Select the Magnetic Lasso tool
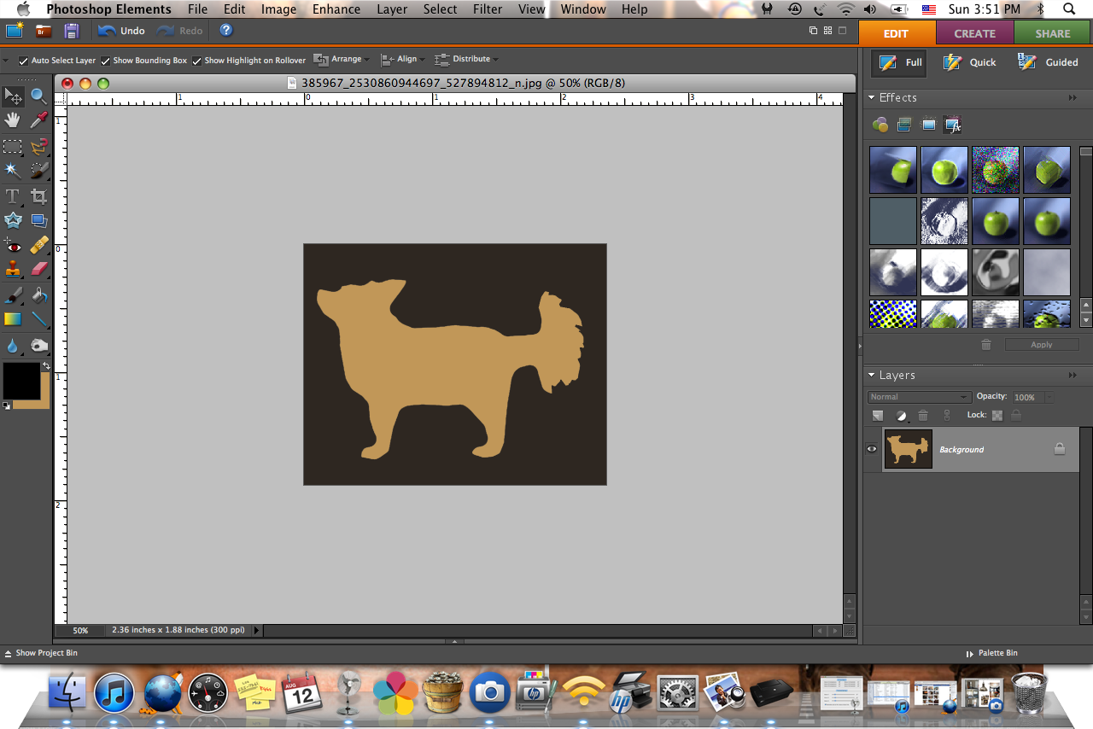The image size is (1093, 729). coord(39,146)
